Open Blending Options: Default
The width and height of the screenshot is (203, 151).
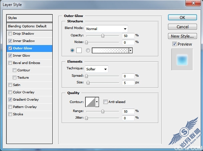point(29,26)
